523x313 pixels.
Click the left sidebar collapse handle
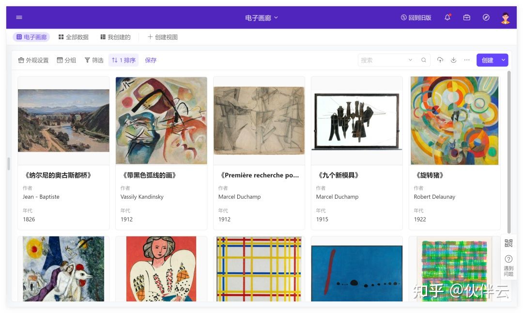9,164
